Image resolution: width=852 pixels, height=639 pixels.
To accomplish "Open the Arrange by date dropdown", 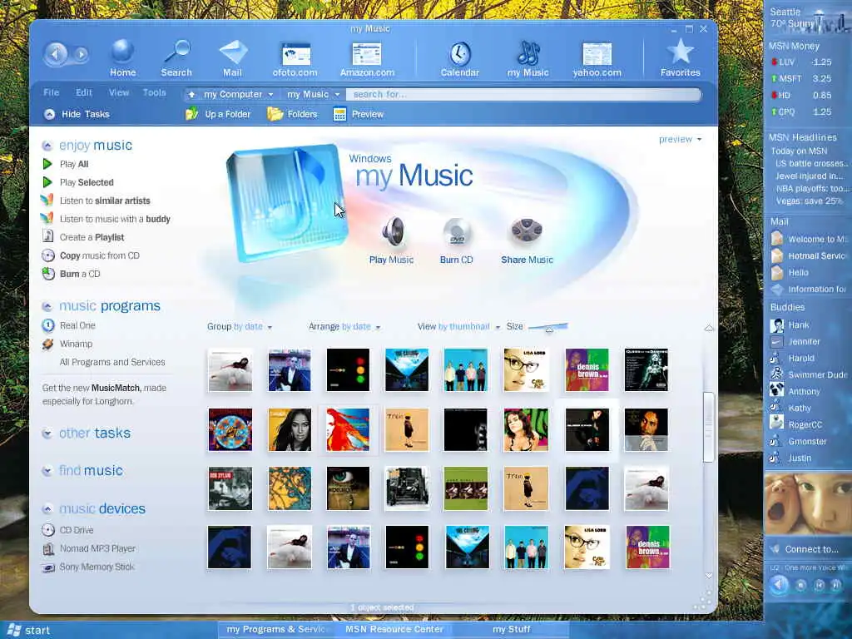I will [344, 326].
